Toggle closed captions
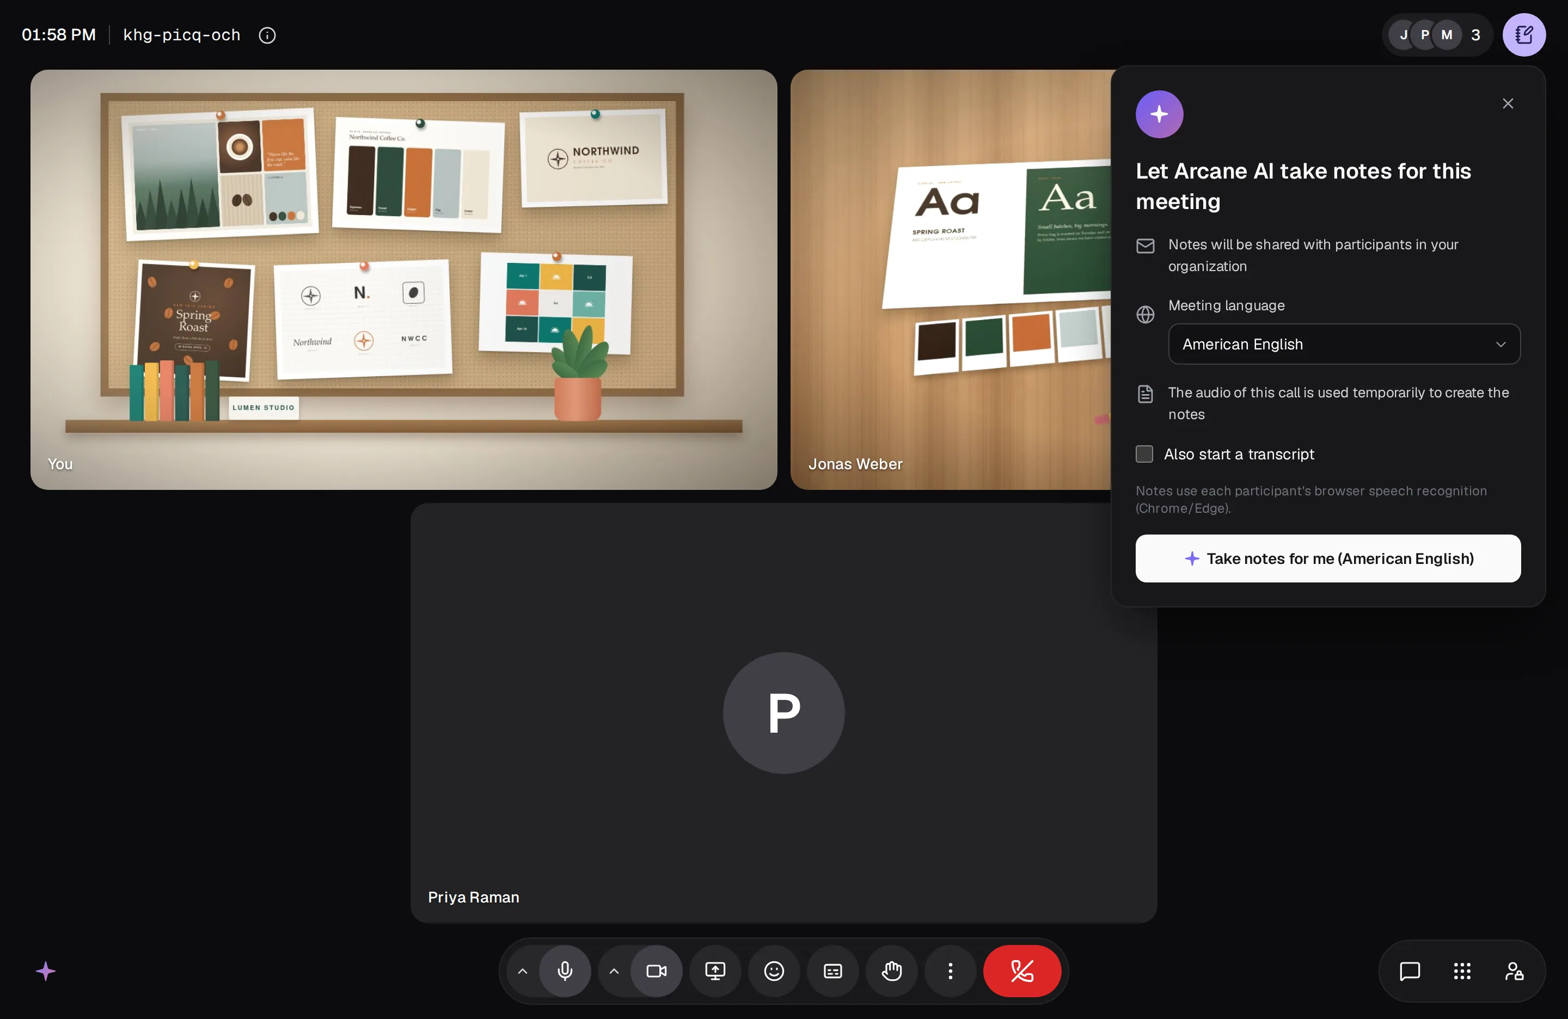Image resolution: width=1568 pixels, height=1019 pixels. click(x=833, y=971)
